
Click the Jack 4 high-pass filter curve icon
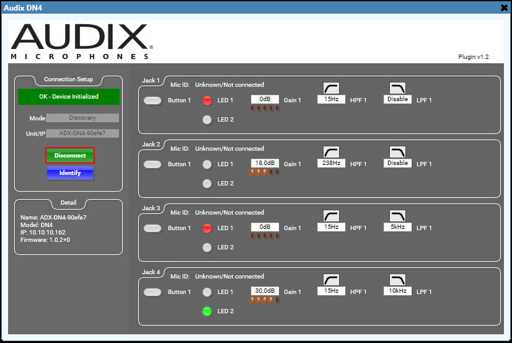coord(331,280)
